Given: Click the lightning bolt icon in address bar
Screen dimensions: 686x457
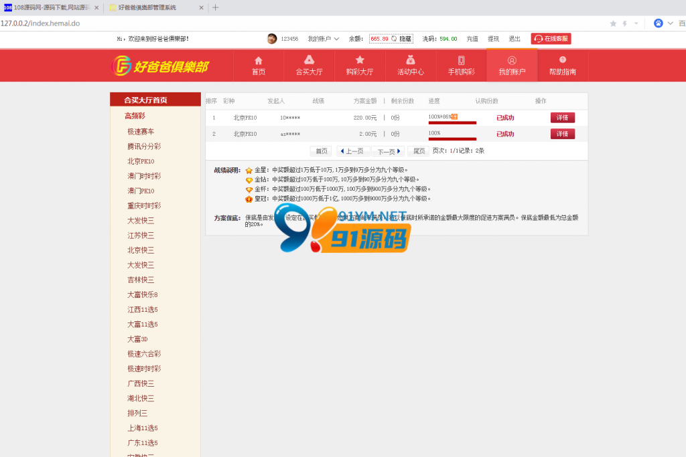Looking at the screenshot, I should 625,23.
